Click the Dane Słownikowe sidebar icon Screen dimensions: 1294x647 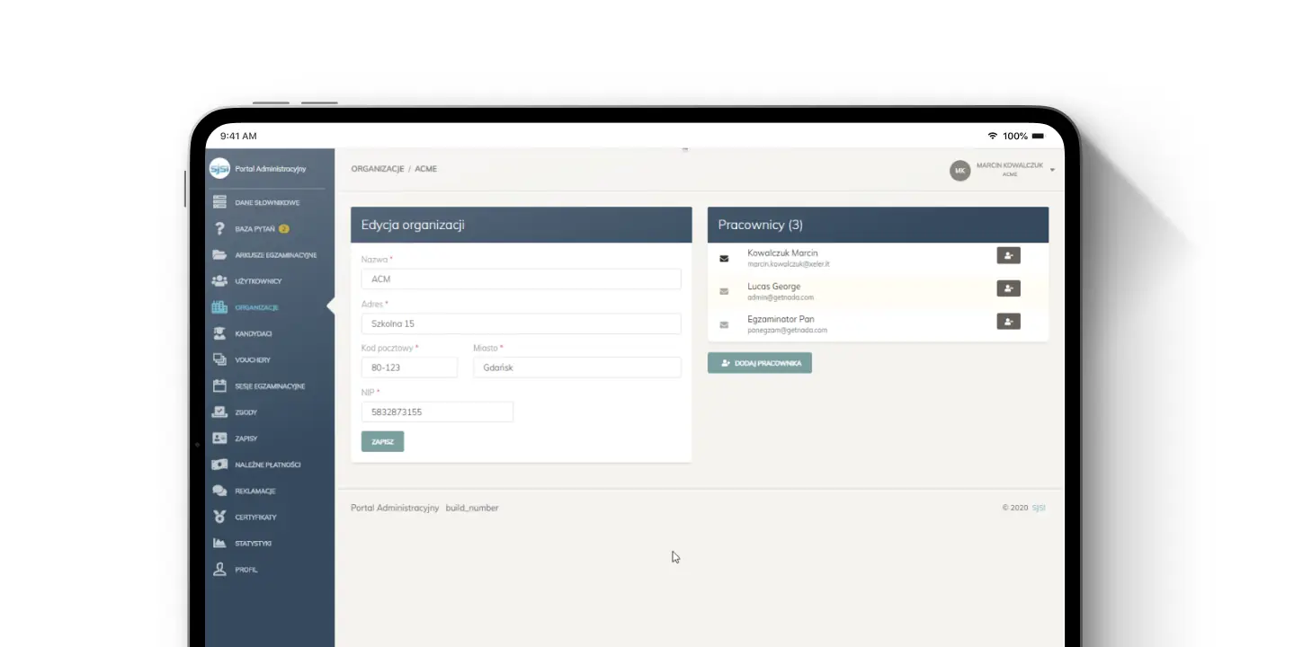point(219,202)
